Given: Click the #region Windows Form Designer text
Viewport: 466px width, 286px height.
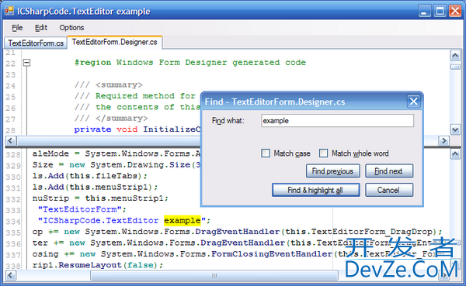Looking at the screenshot, I should [x=190, y=63].
